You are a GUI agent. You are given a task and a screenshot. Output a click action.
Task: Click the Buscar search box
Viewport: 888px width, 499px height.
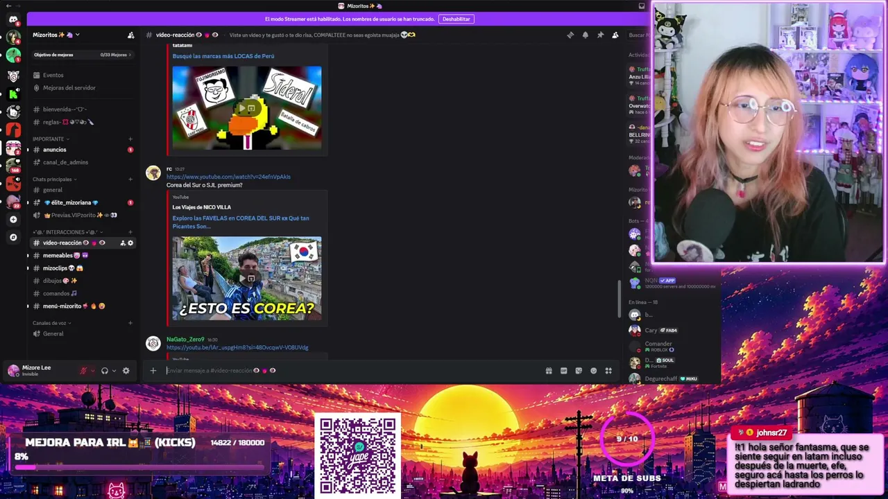tap(638, 35)
